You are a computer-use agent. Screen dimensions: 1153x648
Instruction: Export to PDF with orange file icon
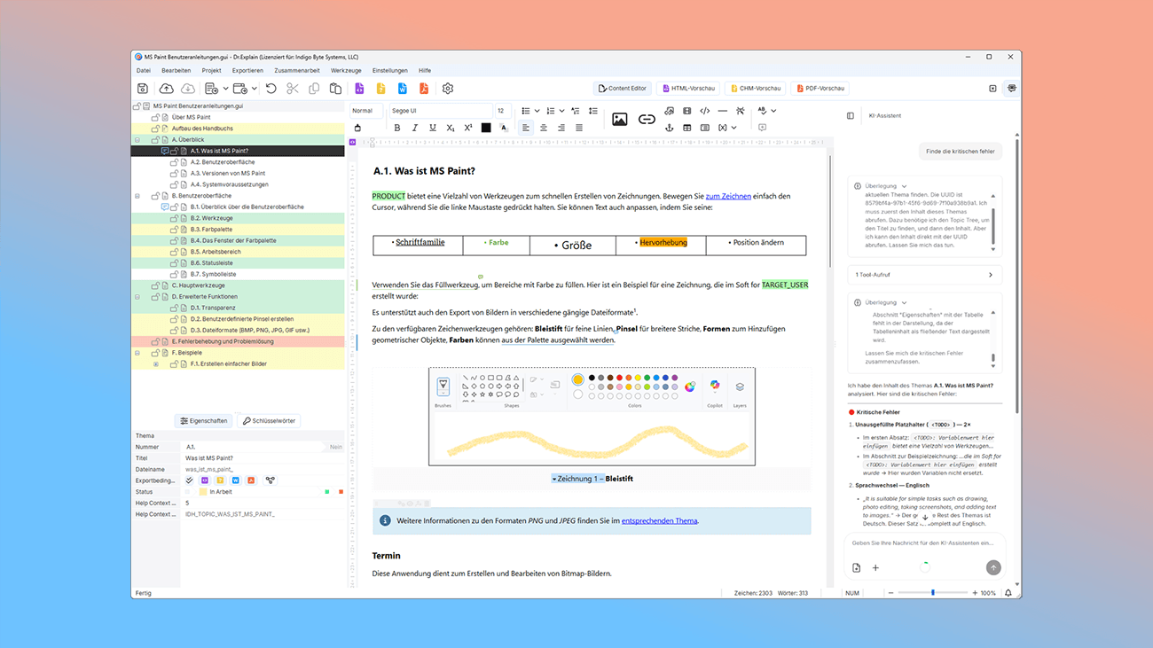(x=424, y=89)
